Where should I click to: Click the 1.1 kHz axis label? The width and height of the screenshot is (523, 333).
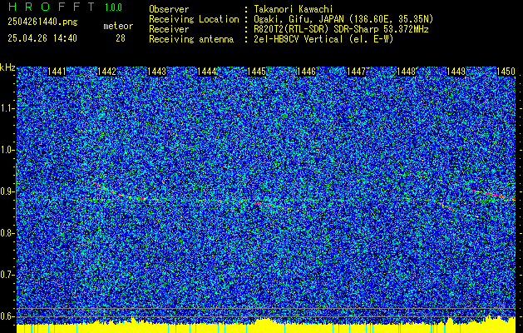click(7, 108)
